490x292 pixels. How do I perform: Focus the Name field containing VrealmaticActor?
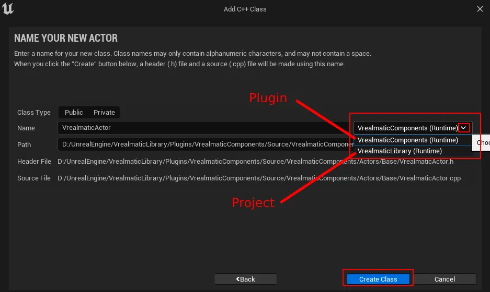point(205,128)
